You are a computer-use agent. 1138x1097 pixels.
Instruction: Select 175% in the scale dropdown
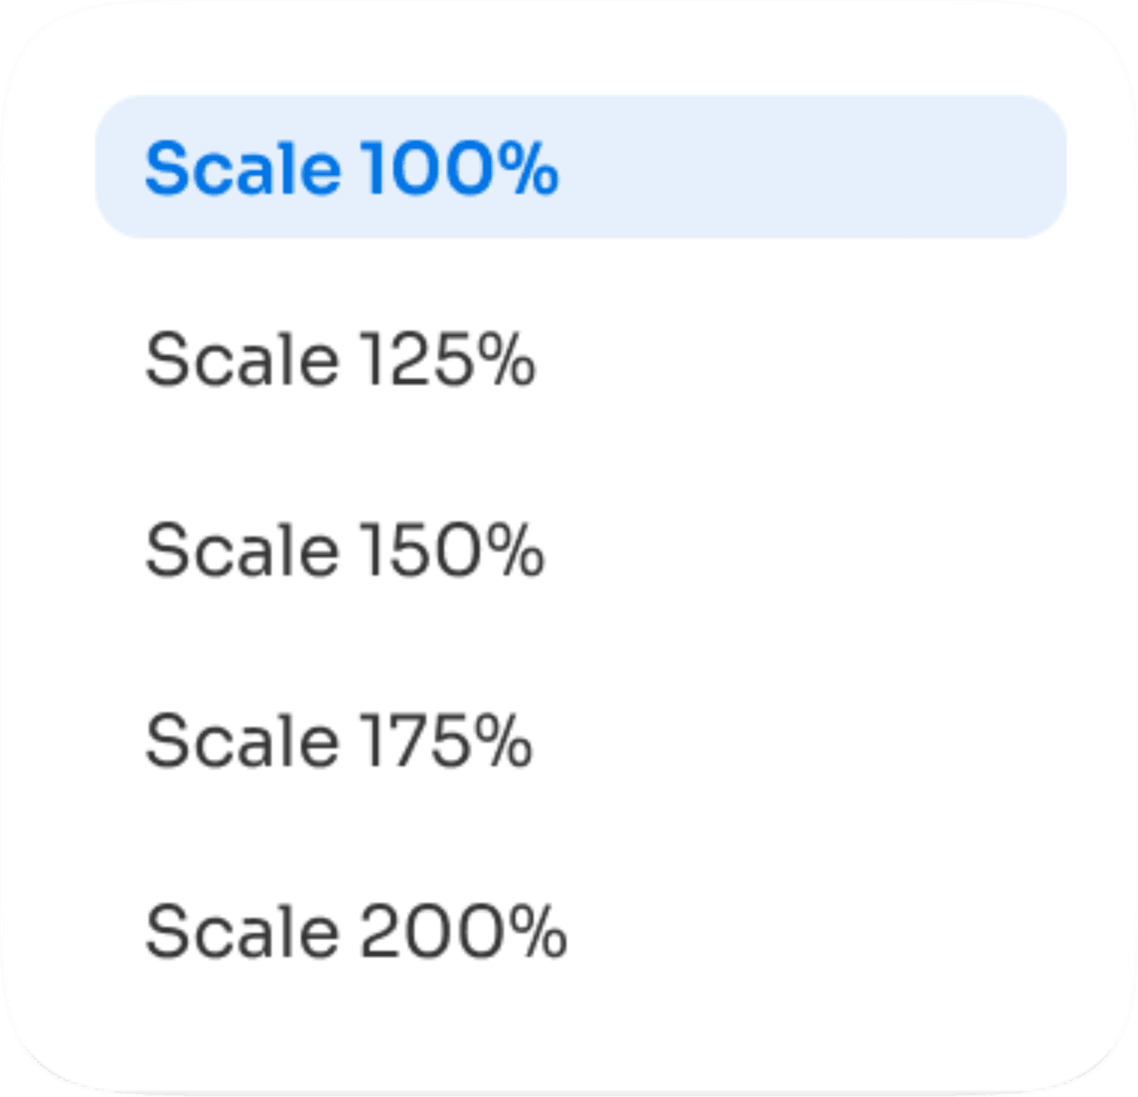pyautogui.click(x=339, y=741)
